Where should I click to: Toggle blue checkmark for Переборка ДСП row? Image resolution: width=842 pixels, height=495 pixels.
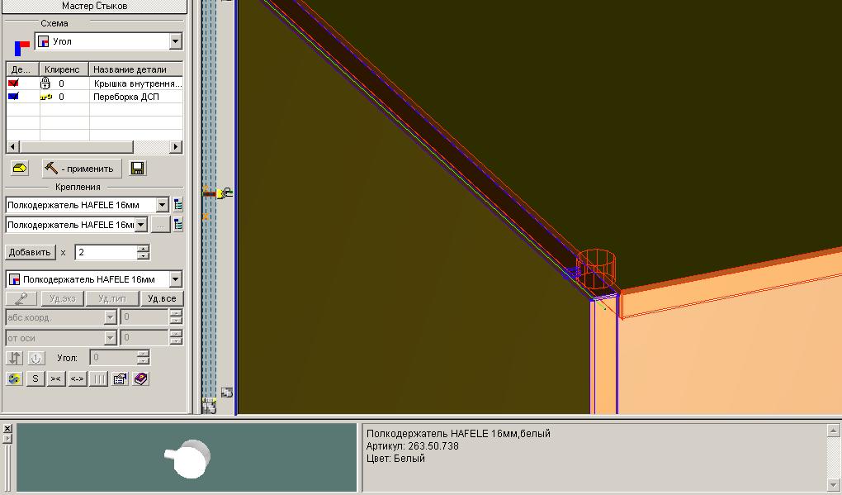tap(13, 97)
